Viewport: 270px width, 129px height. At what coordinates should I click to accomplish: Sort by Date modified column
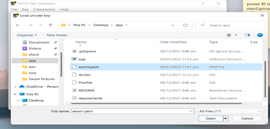click(173, 42)
